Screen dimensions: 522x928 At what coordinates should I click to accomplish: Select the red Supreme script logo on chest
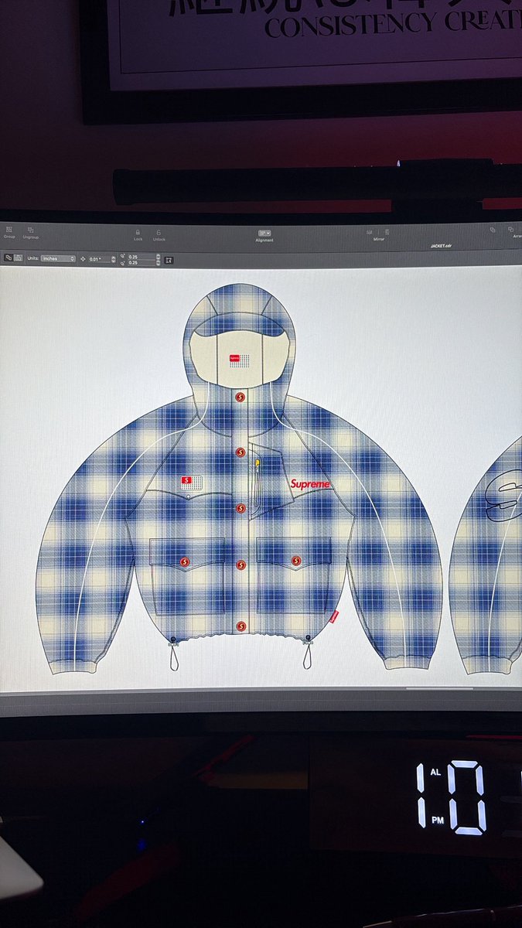point(311,483)
